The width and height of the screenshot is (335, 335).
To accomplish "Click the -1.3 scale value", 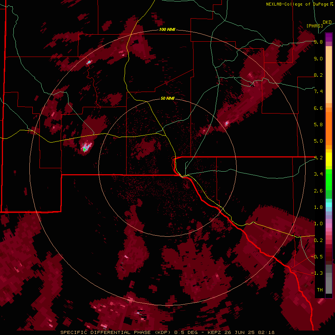I will point(317,273).
